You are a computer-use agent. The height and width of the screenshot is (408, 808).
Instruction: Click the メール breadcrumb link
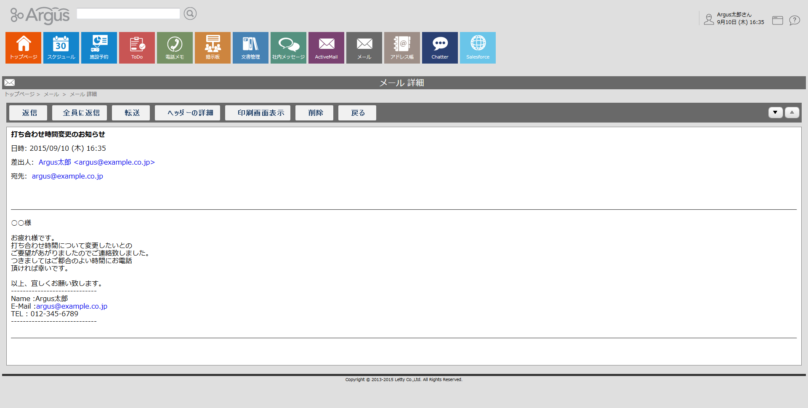click(51, 94)
